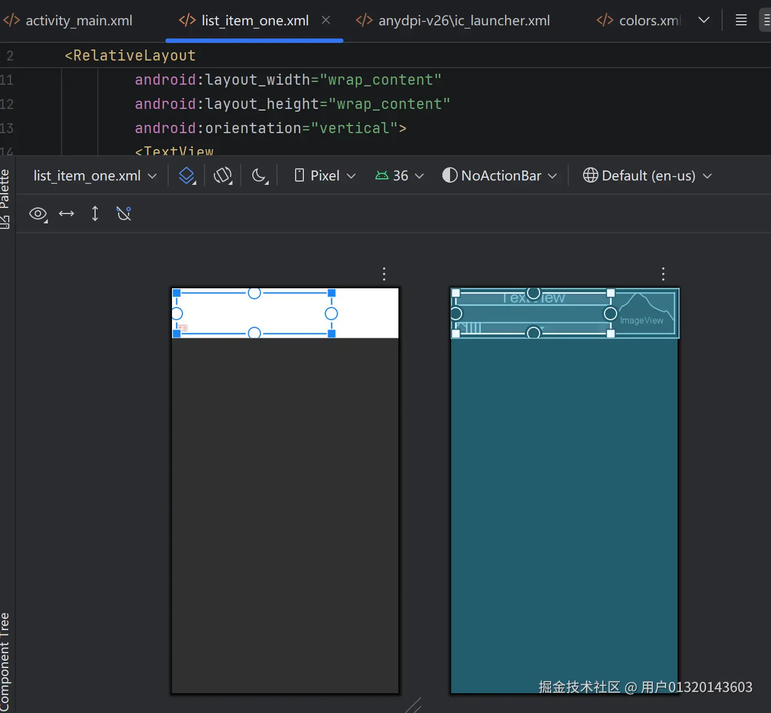Open the editor view mode lines icon
The width and height of the screenshot is (771, 713).
pyautogui.click(x=741, y=20)
